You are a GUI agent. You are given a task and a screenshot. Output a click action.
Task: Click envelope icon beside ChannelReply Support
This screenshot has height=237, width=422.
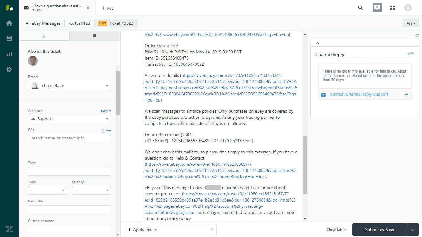(x=323, y=95)
